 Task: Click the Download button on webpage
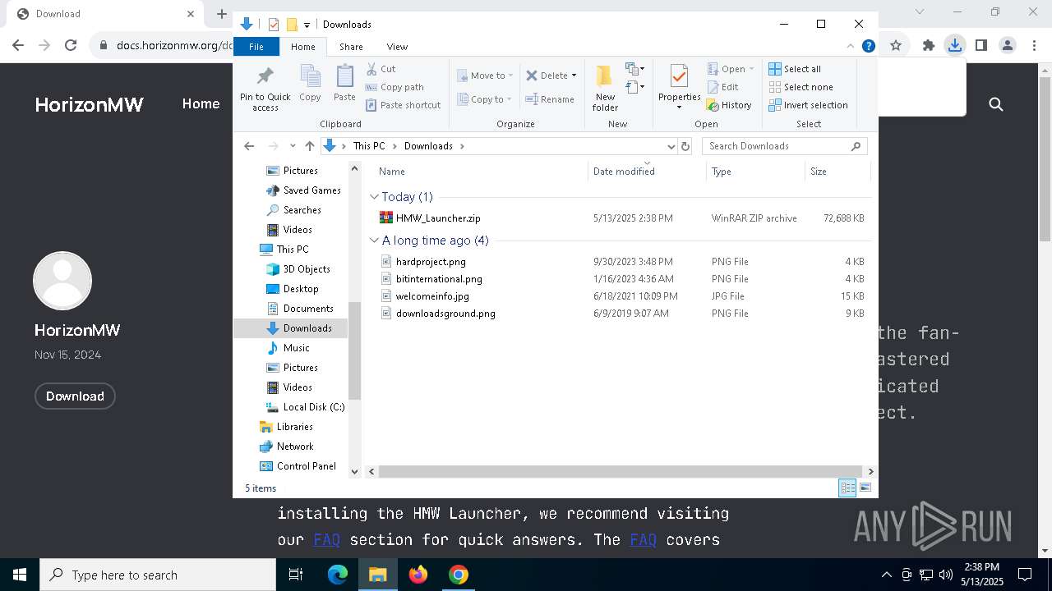[75, 396]
